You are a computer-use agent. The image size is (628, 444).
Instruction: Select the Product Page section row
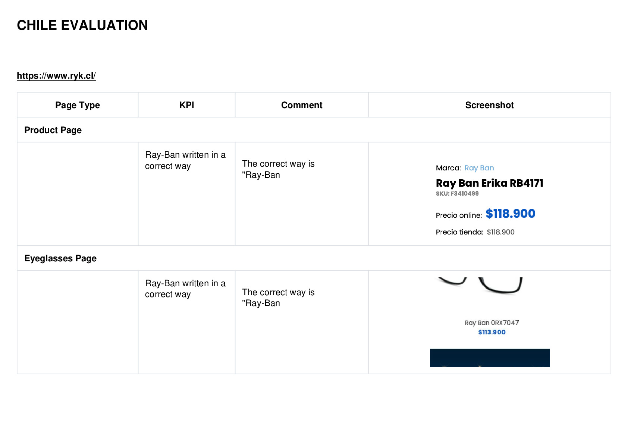(x=314, y=130)
